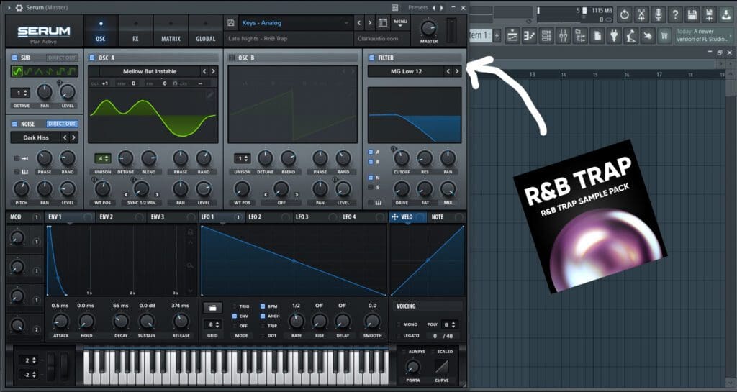Click envelope zoom magnifier icon

pyautogui.click(x=190, y=265)
